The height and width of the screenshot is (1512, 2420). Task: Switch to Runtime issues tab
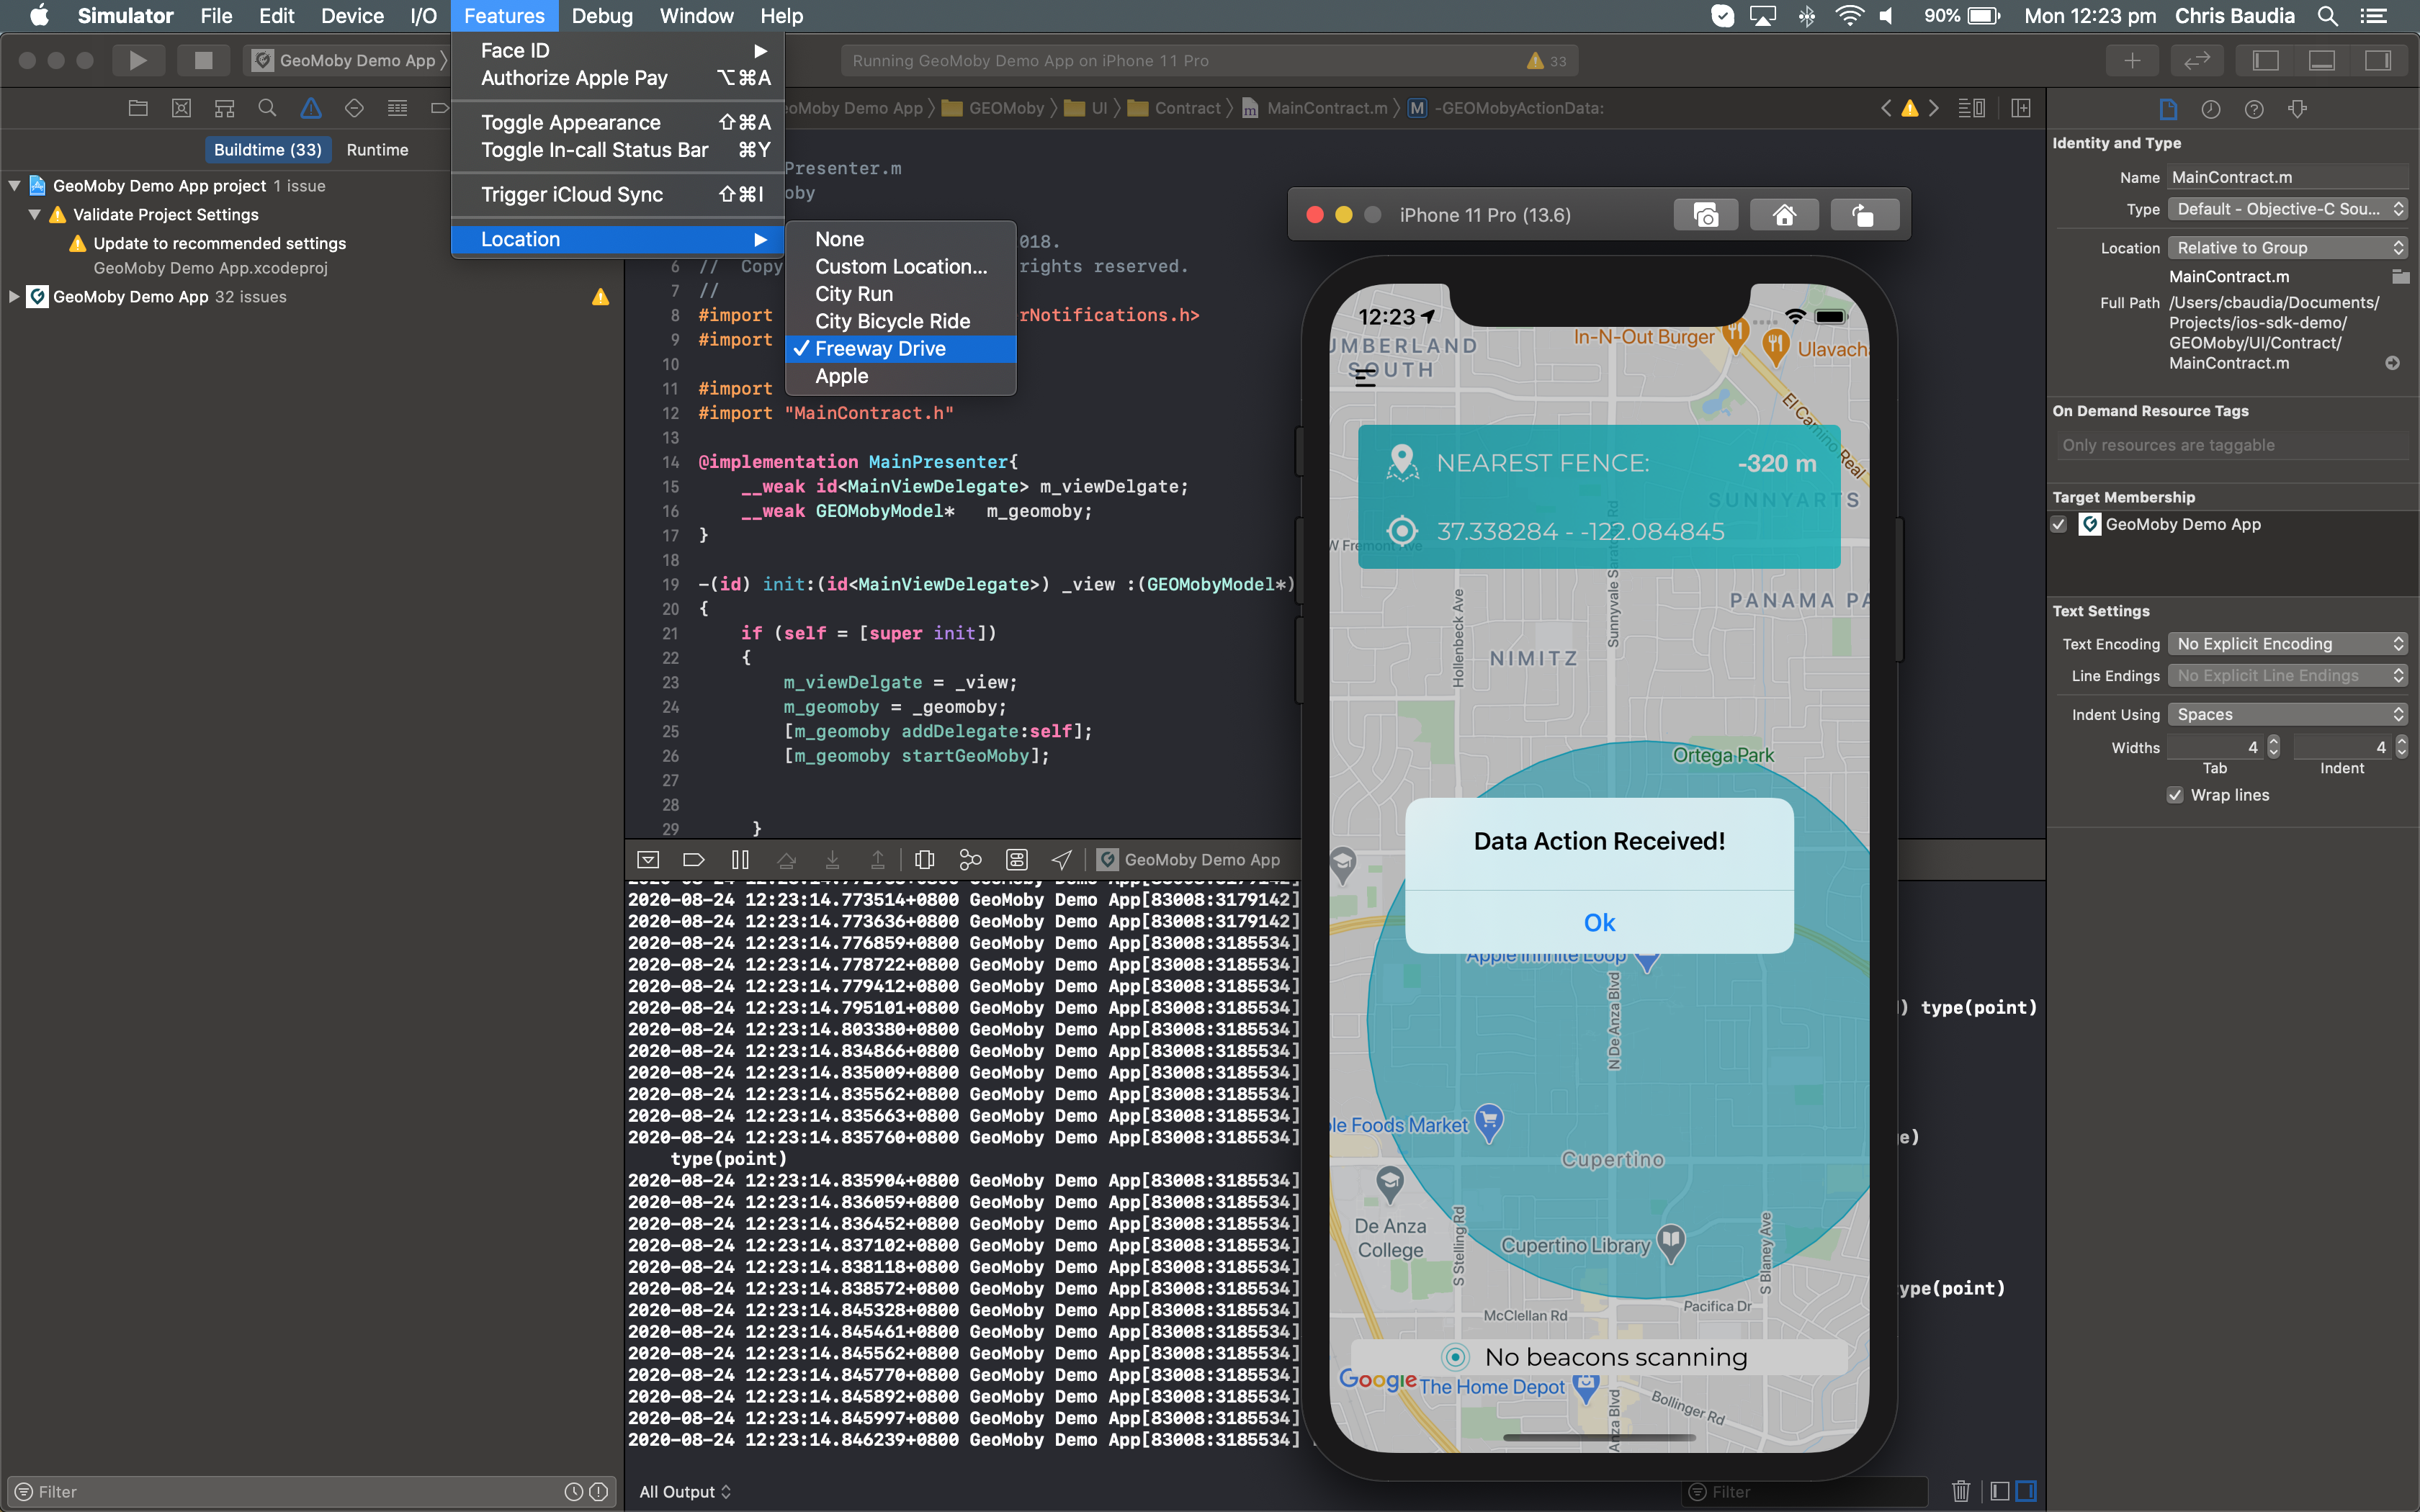[x=377, y=149]
